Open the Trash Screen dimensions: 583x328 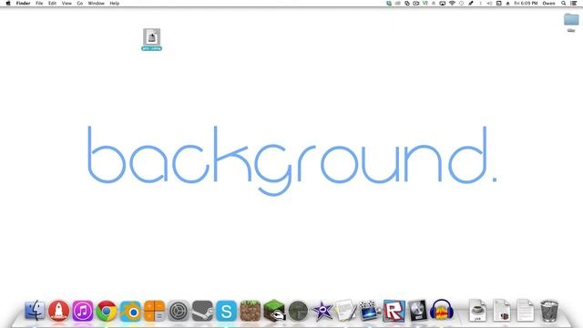549,311
